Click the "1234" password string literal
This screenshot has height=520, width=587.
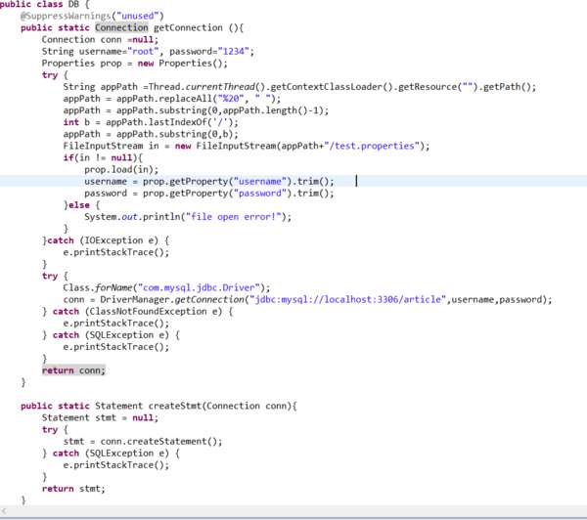234,51
